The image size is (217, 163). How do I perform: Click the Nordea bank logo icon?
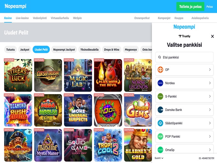coord(161,83)
